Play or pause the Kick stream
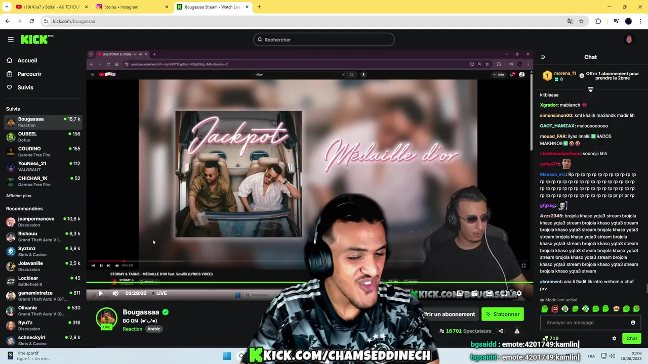The width and height of the screenshot is (648, 364). 100,293
